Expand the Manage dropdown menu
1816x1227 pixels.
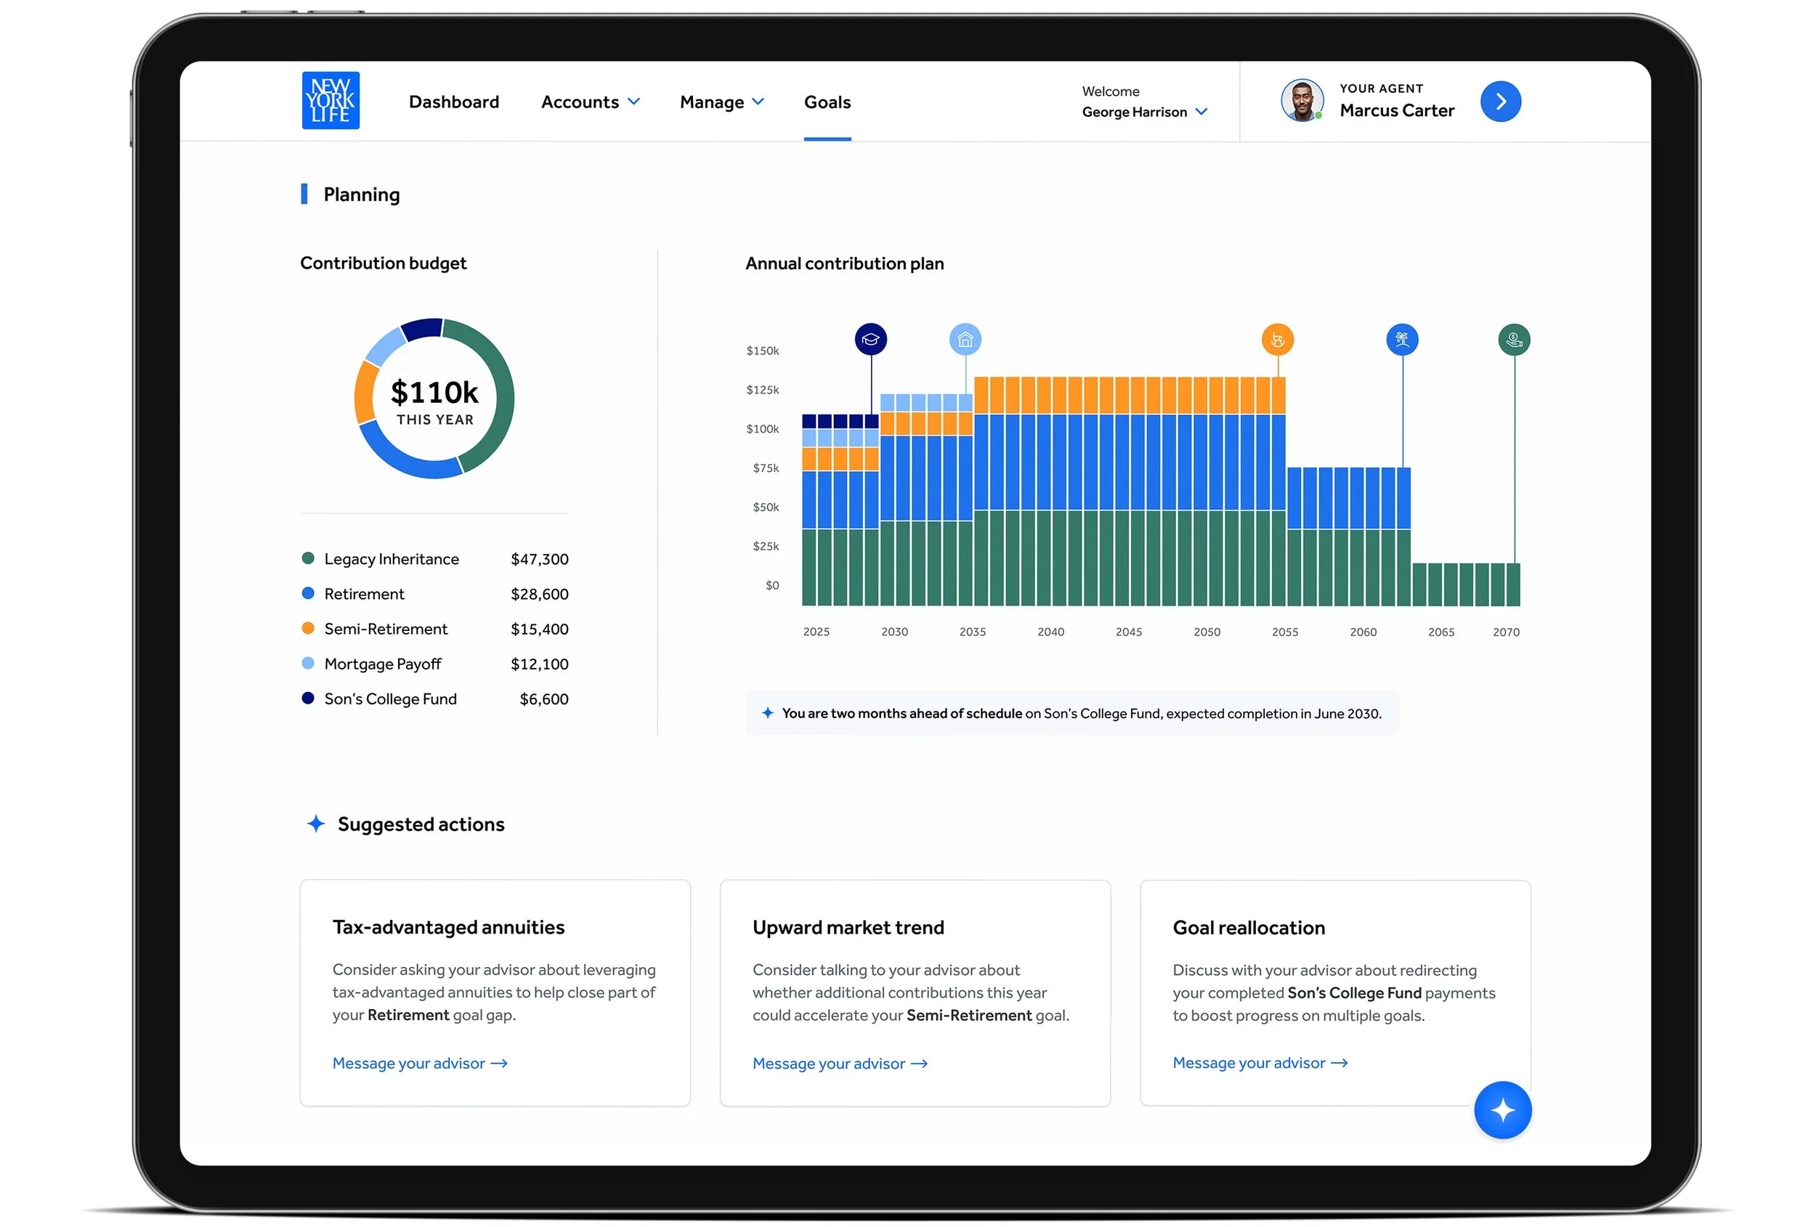721,102
